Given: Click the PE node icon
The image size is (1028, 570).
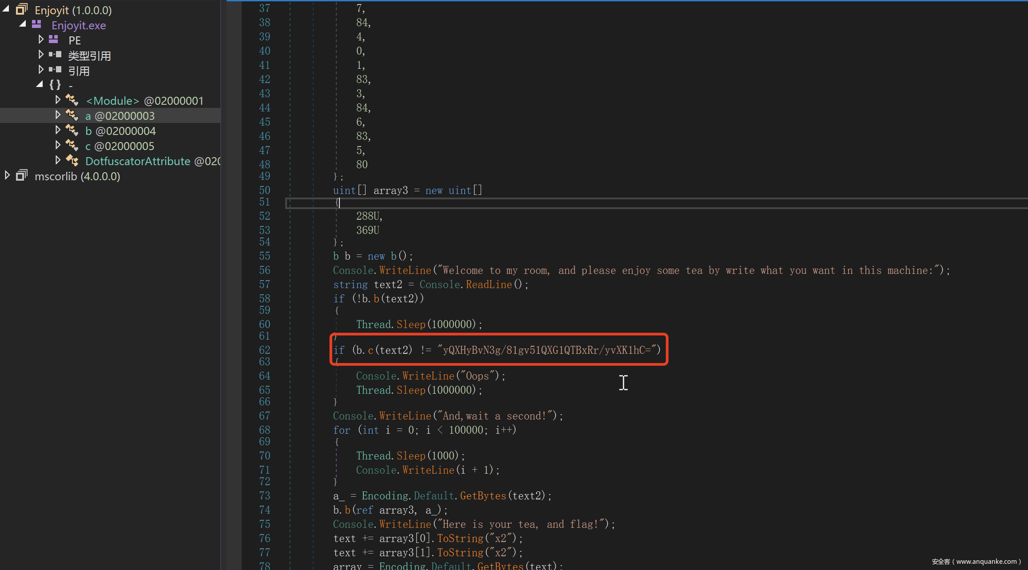Looking at the screenshot, I should [x=54, y=40].
